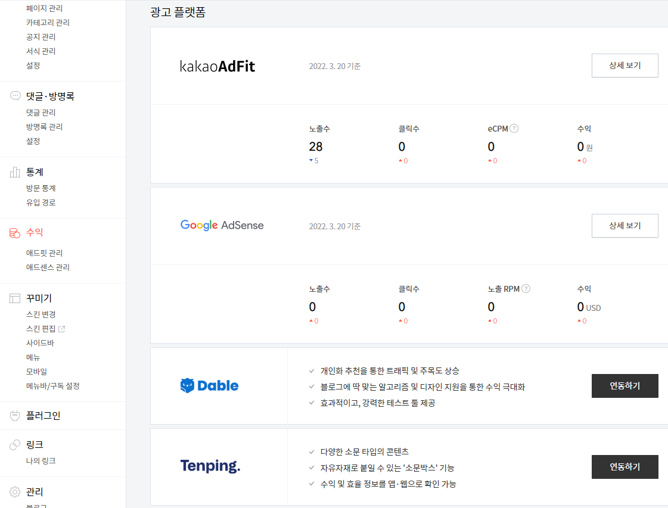
Task: Open 애드핏 관리
Action: pyautogui.click(x=44, y=253)
